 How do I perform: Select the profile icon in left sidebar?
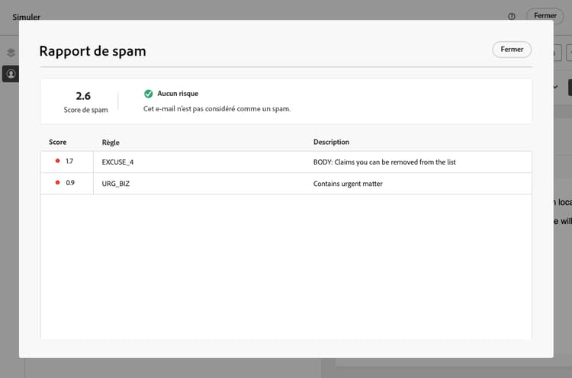(11, 74)
